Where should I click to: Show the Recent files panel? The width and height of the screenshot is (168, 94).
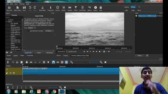[57, 9]
